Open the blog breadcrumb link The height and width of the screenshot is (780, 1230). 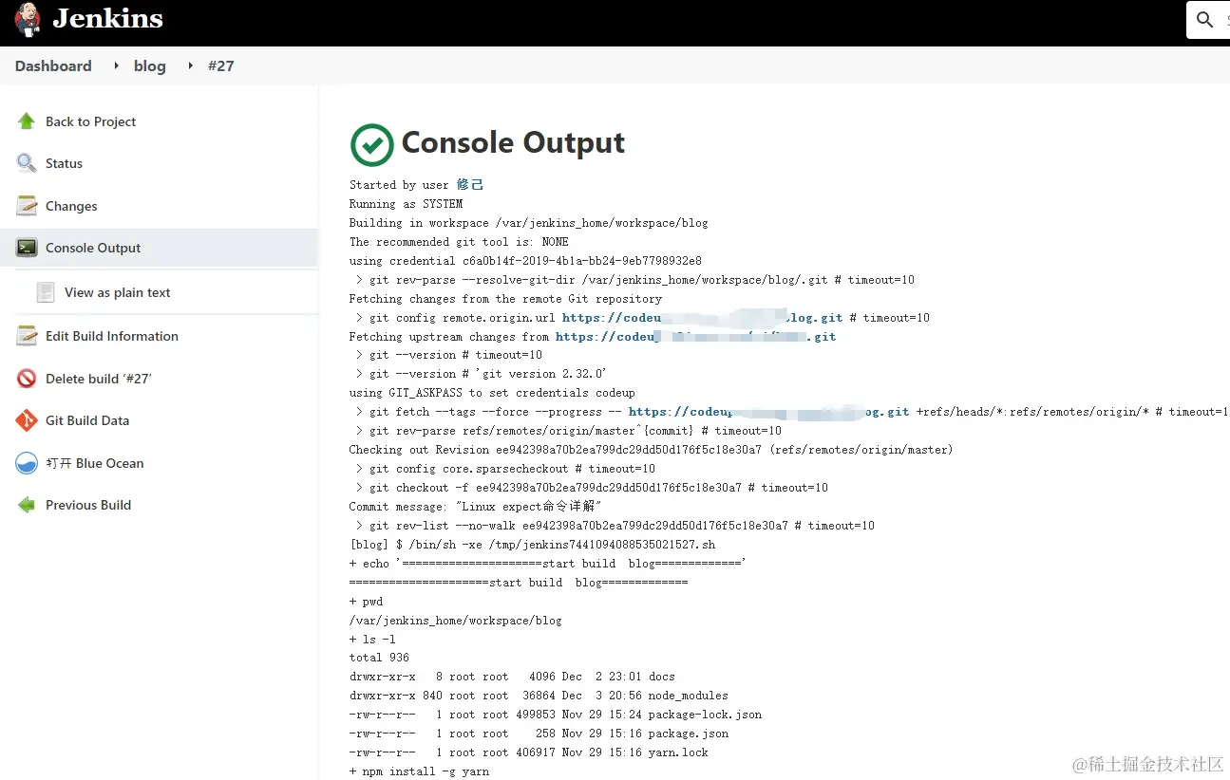[149, 65]
